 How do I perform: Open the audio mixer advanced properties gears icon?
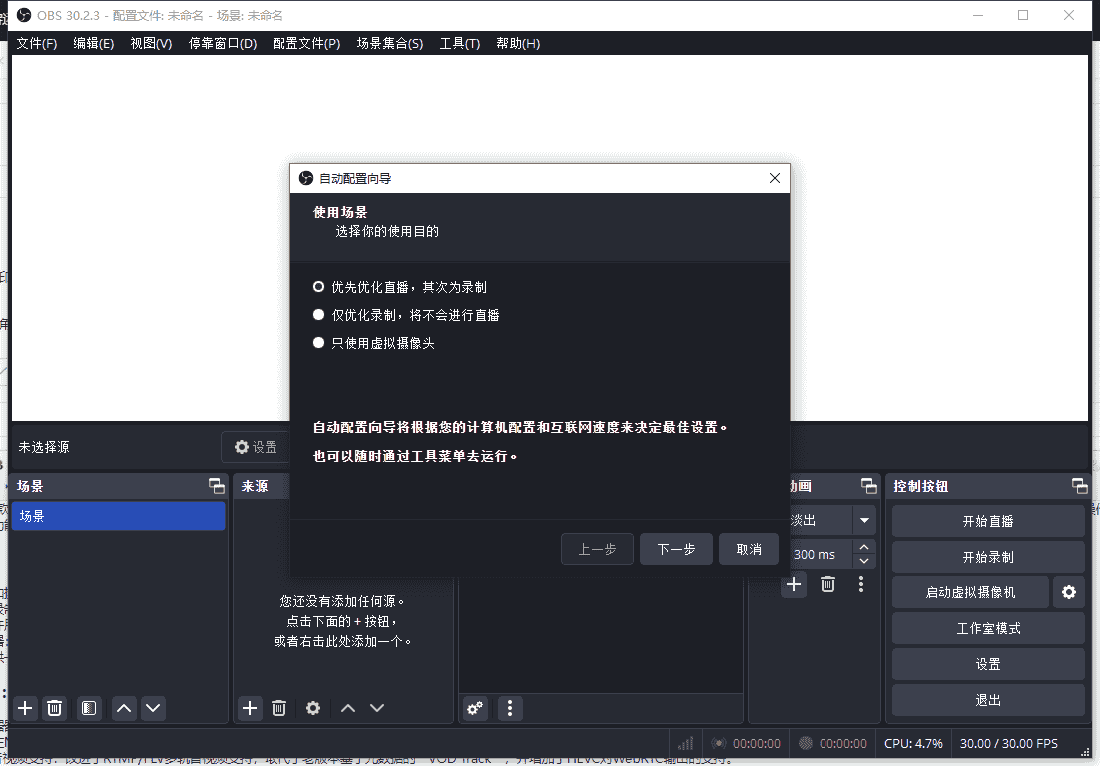(475, 708)
